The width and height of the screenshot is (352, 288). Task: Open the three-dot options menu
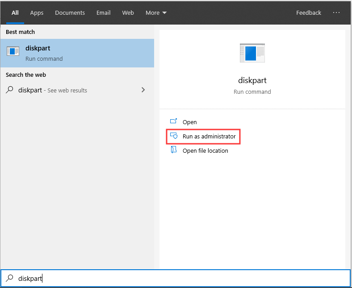pyautogui.click(x=336, y=13)
